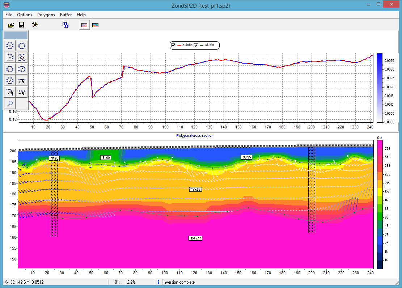Pick the add node tool (cursor with plus)
Viewport: 402px width, 288px height.
click(x=22, y=81)
